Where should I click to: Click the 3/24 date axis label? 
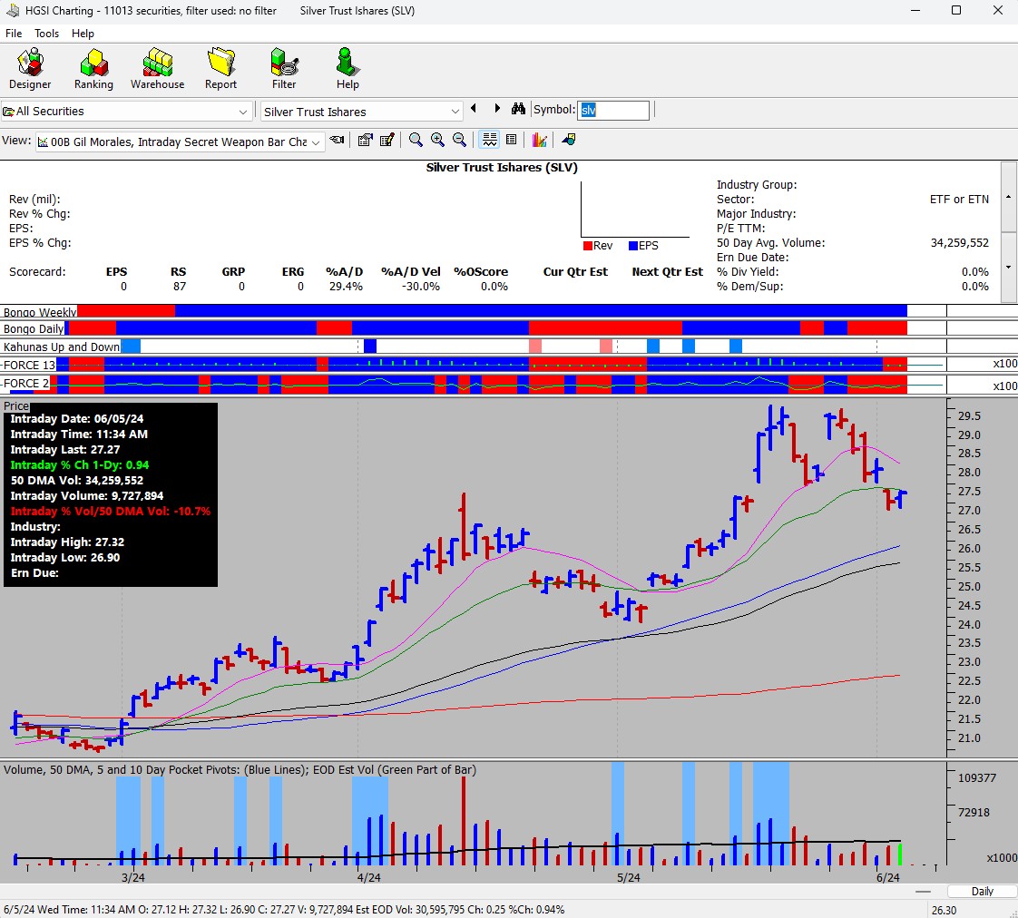coord(133,877)
